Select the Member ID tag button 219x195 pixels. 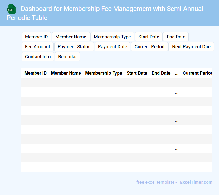[x=36, y=37]
